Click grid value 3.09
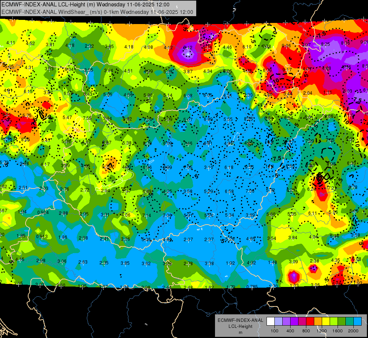Viewport: 368px width, 338px height. coord(293,261)
